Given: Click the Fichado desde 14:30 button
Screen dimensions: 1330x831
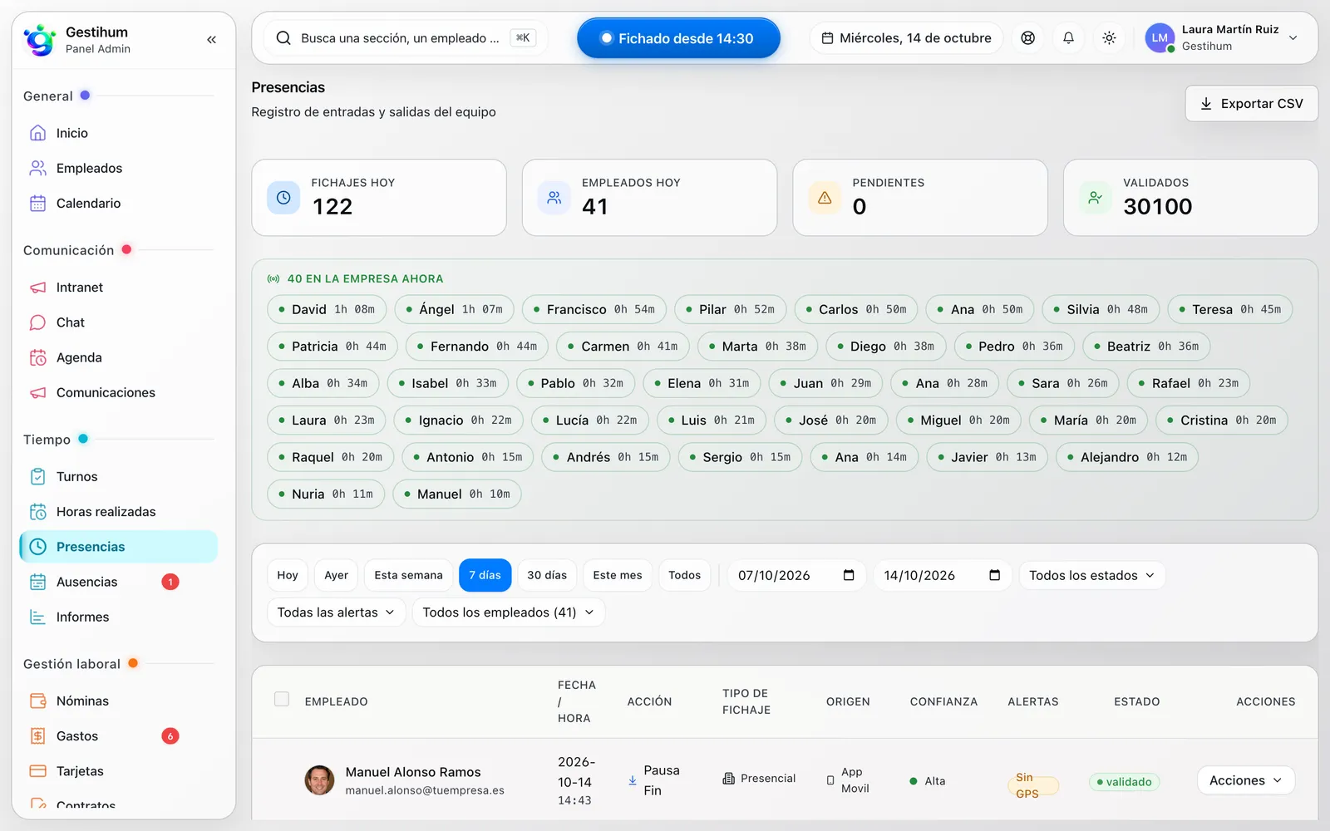Looking at the screenshot, I should click(x=678, y=38).
